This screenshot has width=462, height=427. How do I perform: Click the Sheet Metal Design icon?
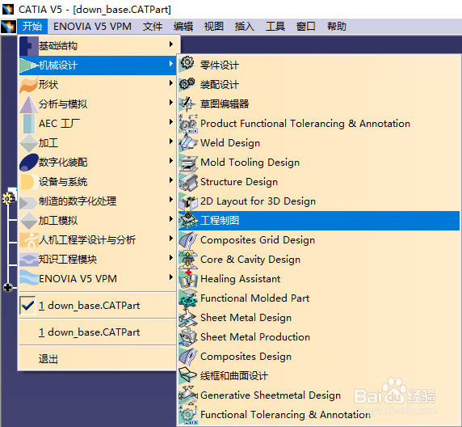188,318
